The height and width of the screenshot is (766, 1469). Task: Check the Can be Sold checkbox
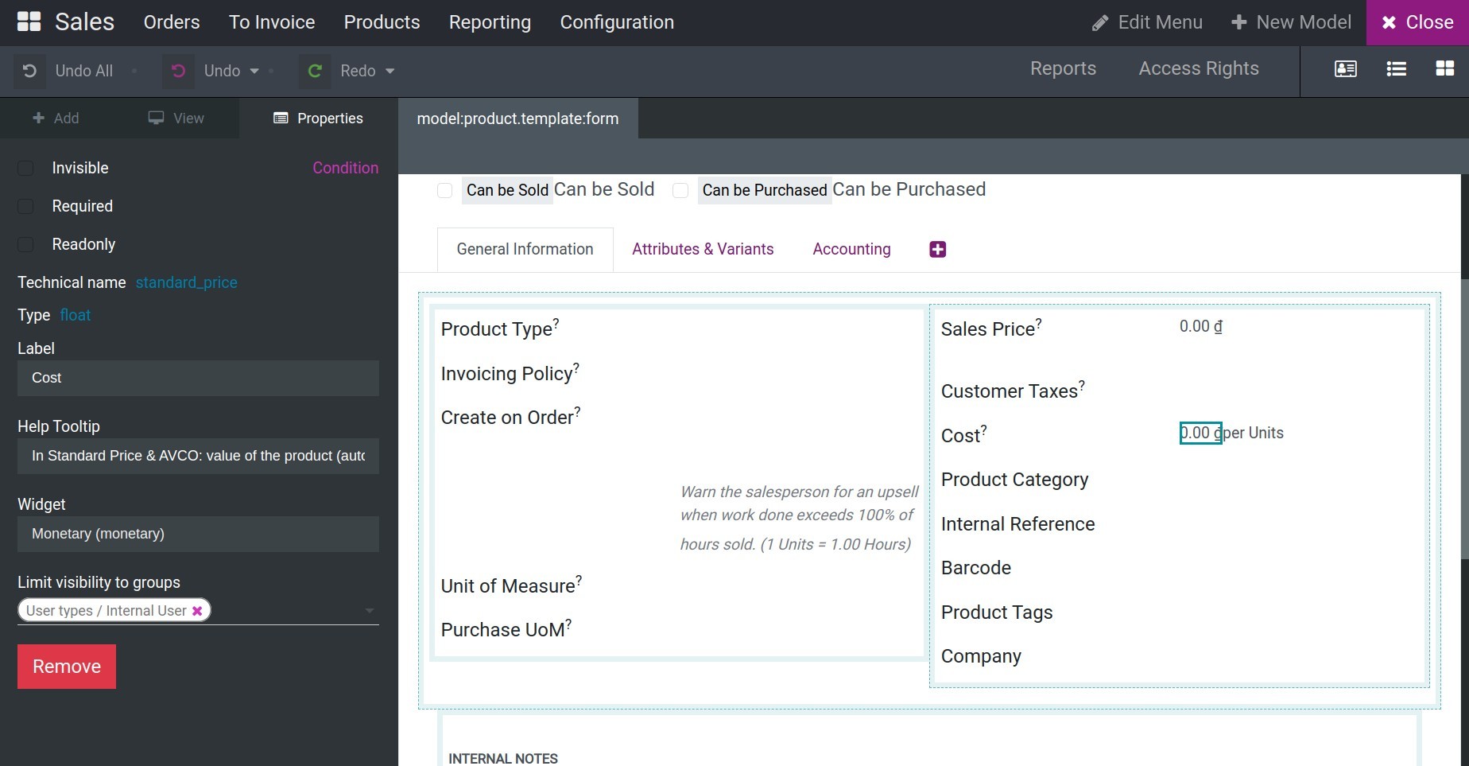tap(445, 190)
